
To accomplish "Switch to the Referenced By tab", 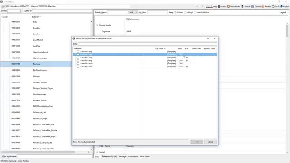I will 110,156.
